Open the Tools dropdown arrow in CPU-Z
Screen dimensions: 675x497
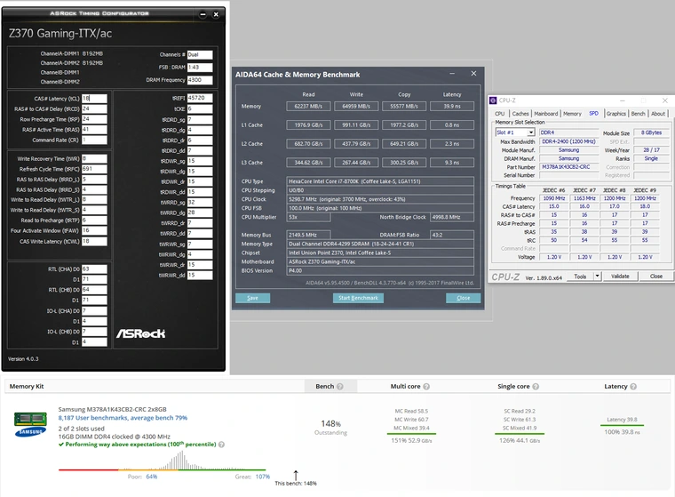[597, 277]
